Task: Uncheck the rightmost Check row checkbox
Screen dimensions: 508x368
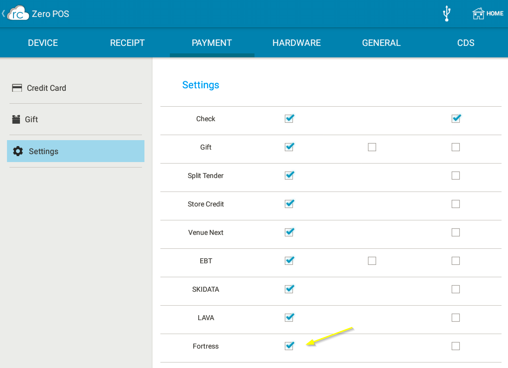Action: [x=455, y=119]
